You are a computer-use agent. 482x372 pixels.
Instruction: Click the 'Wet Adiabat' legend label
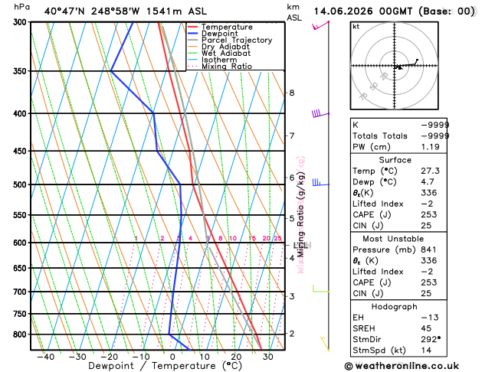pyautogui.click(x=226, y=53)
